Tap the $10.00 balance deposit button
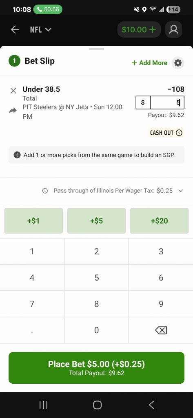Image resolution: width=193 pixels, height=418 pixels. 139,29
